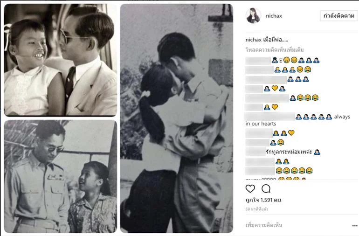Screen dimensions: 359x236
Task: Toggle the following button กำลังติดตาม
Action: [338, 16]
